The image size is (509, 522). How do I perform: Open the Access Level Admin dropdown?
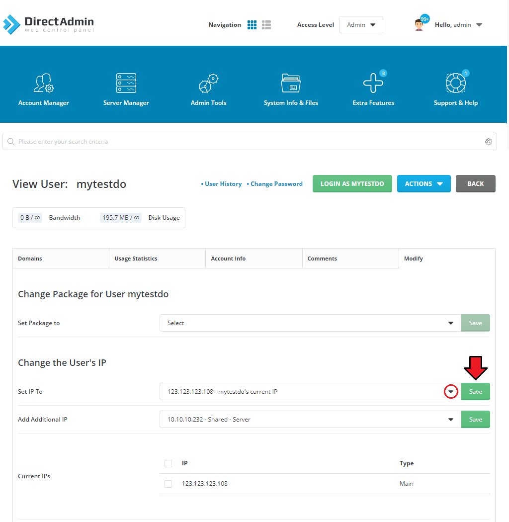361,25
